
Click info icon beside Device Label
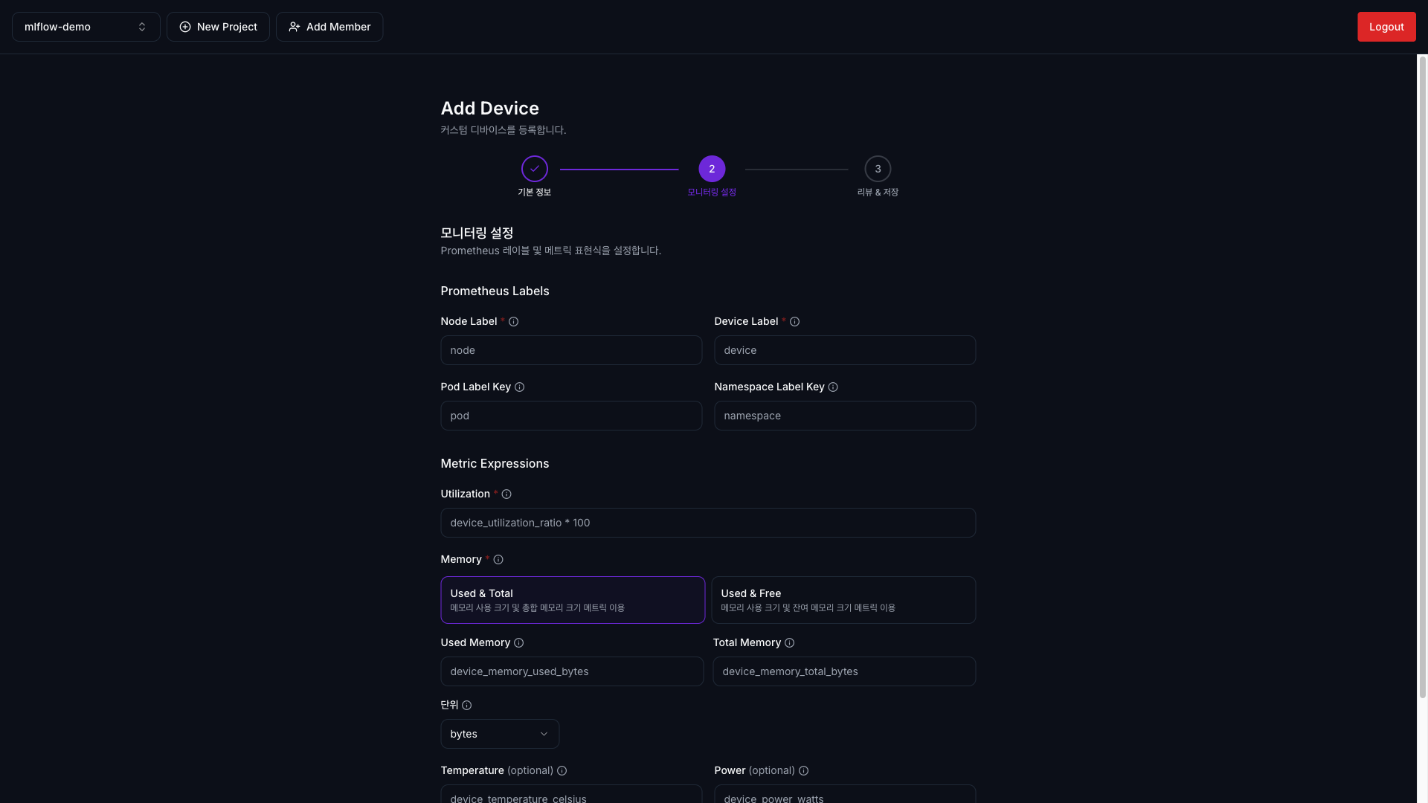click(794, 322)
